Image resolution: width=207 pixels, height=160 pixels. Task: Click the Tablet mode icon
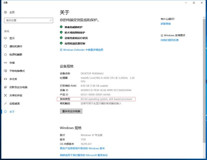pyautogui.click(x=5, y=71)
